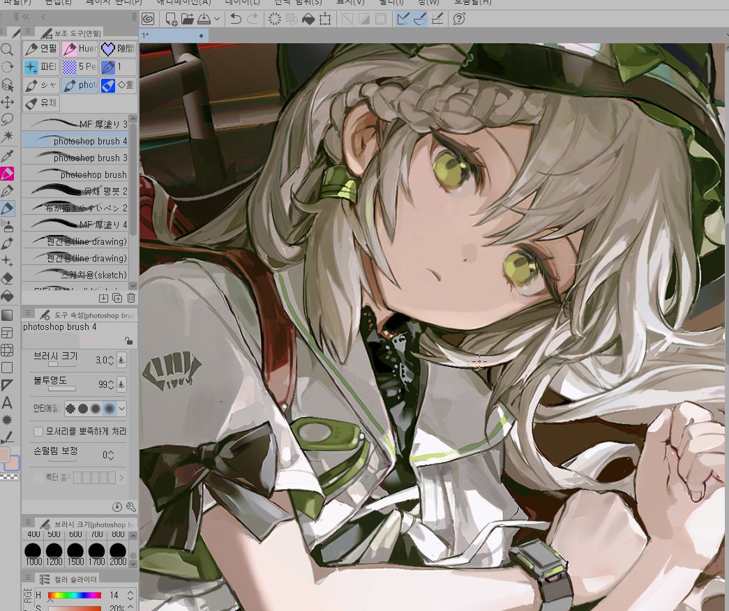Select the Eyedropper tool
729x611 pixels.
(x=7, y=156)
